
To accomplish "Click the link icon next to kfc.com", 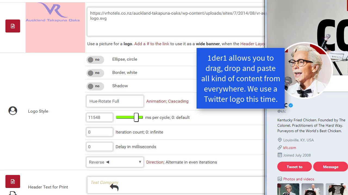I will pos(280,148).
